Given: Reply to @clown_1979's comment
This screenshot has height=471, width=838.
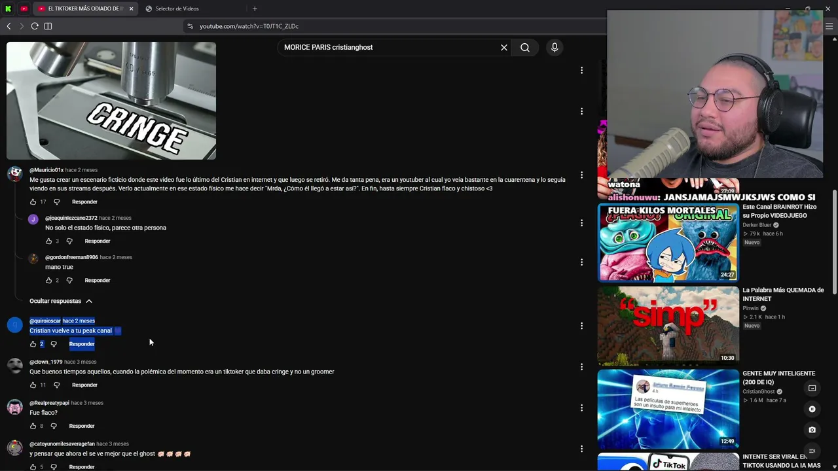Looking at the screenshot, I should pyautogui.click(x=84, y=385).
